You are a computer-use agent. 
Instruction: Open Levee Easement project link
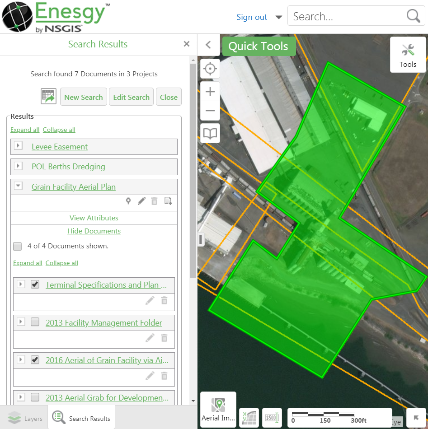[60, 147]
